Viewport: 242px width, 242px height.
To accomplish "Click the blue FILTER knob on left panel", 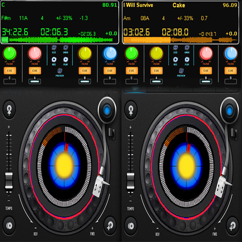I will click(x=110, y=53).
